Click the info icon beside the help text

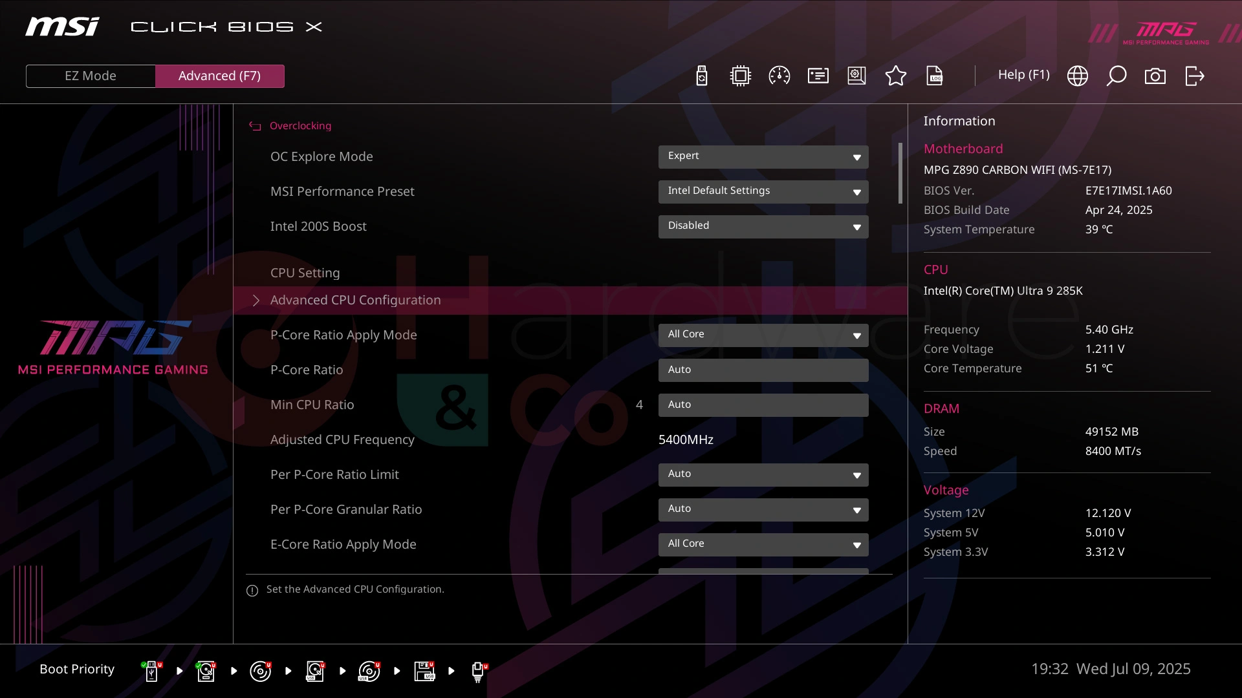click(x=252, y=590)
